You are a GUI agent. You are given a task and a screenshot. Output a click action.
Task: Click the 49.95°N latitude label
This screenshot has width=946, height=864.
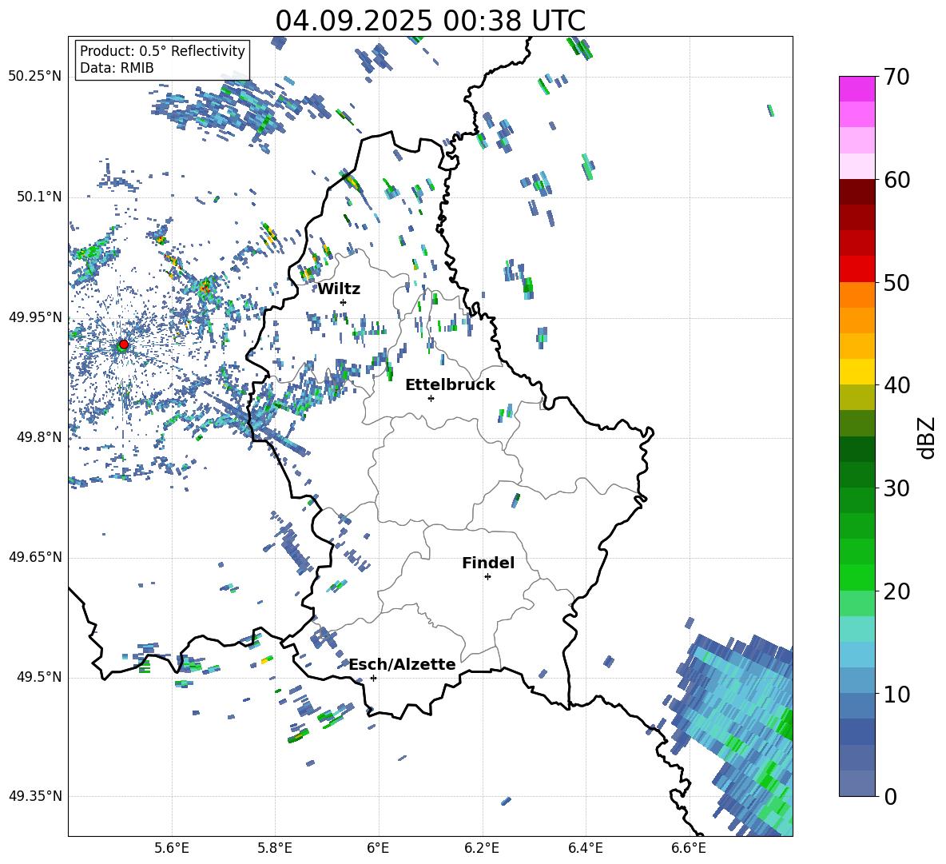(35, 317)
